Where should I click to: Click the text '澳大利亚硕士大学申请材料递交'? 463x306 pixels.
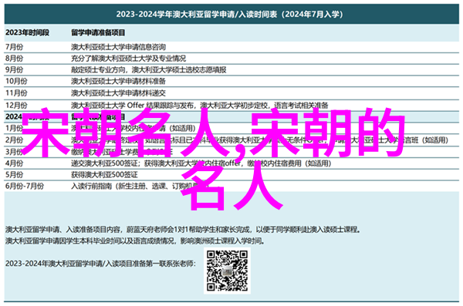point(118,93)
